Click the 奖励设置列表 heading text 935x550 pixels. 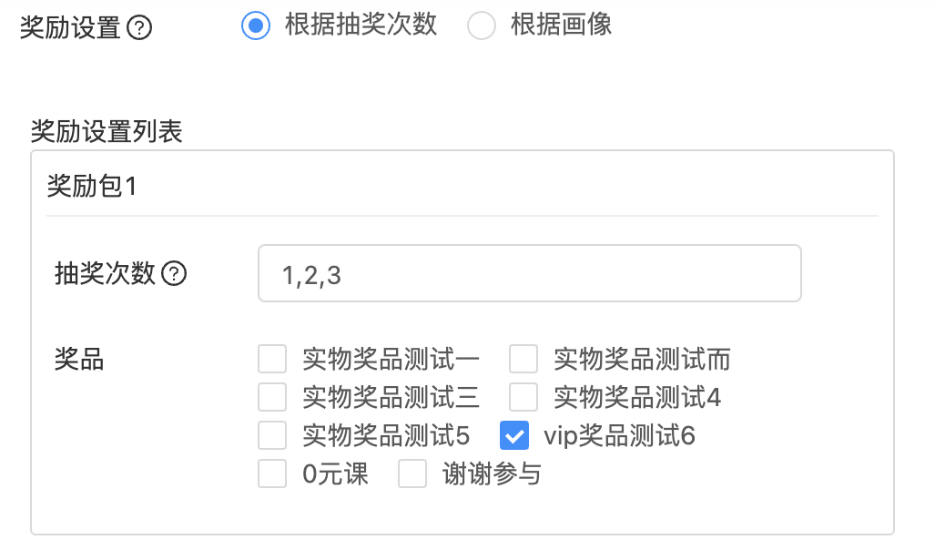(107, 132)
